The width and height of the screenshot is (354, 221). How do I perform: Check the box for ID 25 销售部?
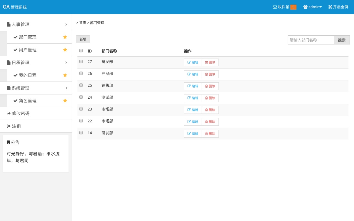tap(81, 85)
